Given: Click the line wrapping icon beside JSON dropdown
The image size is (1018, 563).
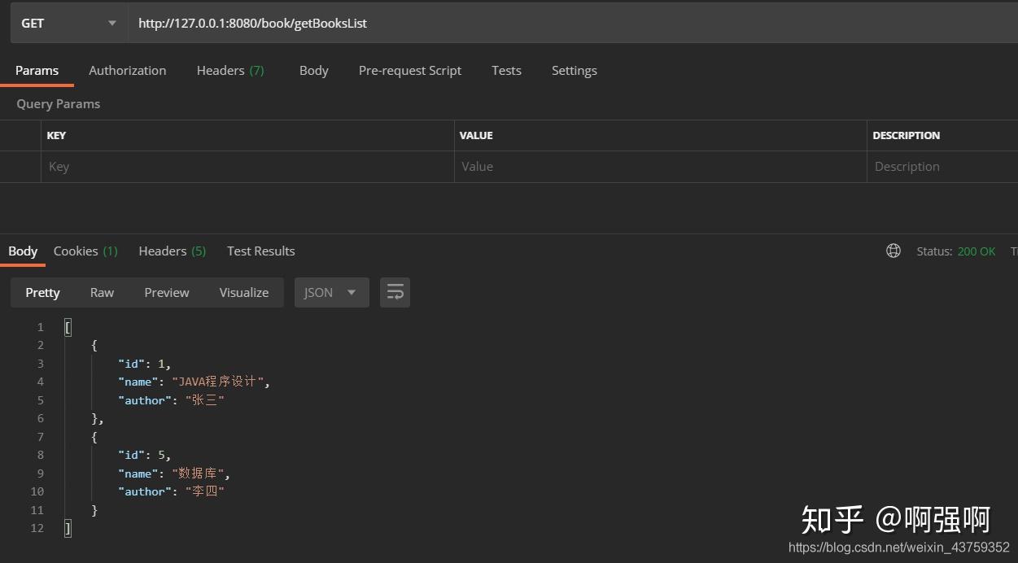Looking at the screenshot, I should pyautogui.click(x=395, y=291).
